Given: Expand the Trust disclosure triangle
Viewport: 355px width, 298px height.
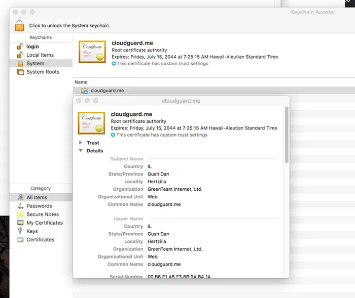Looking at the screenshot, I should pos(81,143).
